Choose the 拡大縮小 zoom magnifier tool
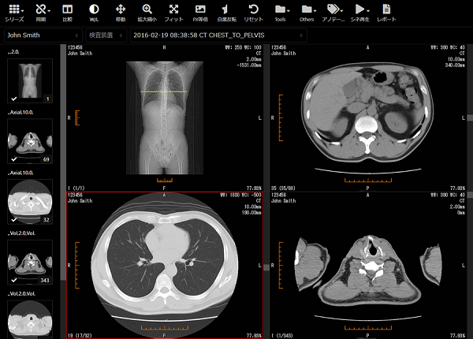 (x=147, y=13)
